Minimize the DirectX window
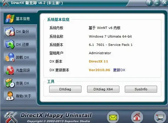The height and width of the screenshot is (123, 168). (x=157, y=3)
